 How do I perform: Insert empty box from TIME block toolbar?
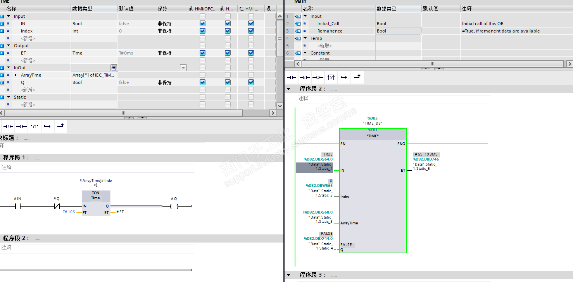click(x=34, y=126)
